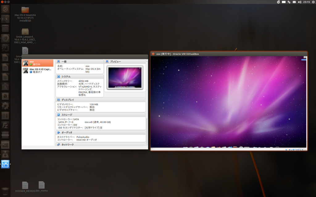Click the プレビュー section icon
This screenshot has height=197, width=316.
107,62
